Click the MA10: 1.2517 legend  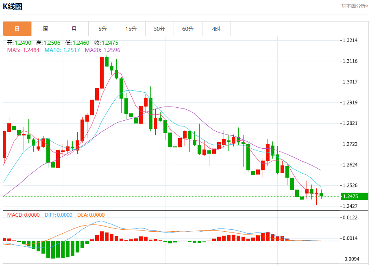click(62, 50)
